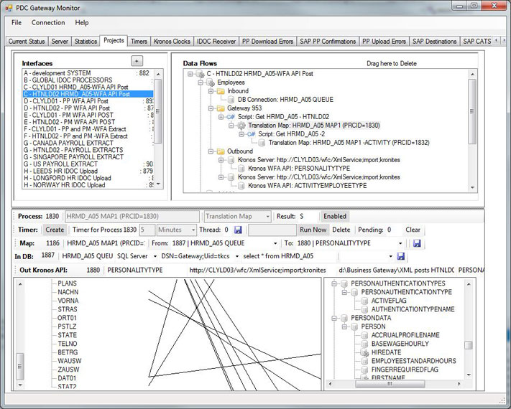Toggle the Enabled button for process 1830

334,216
